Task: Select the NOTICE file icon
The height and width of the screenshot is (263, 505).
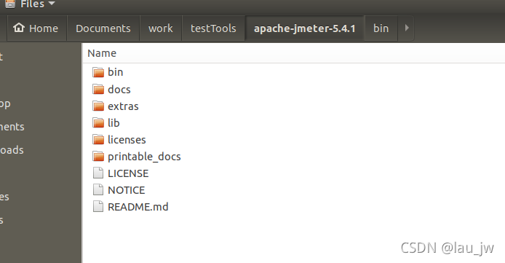Action: point(98,190)
